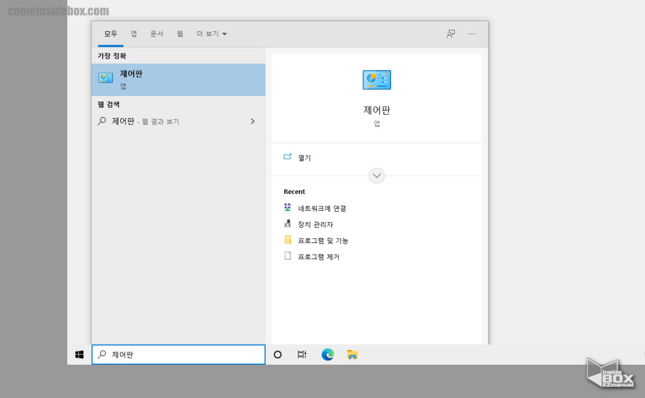
Task: Click the account/sign-in icon at top right
Action: point(450,33)
